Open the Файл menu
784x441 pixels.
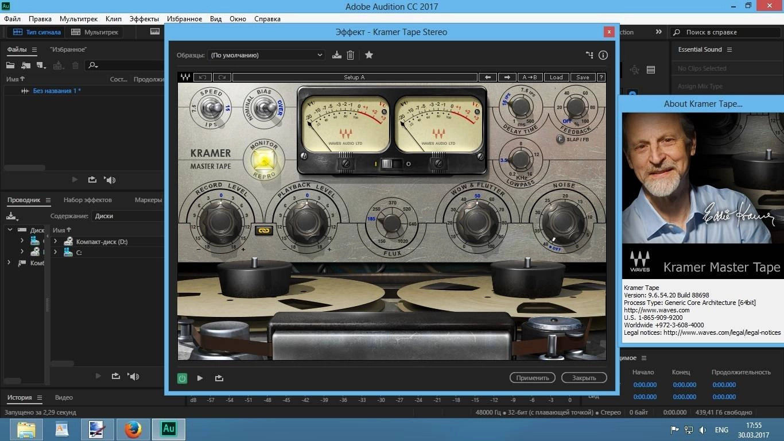pyautogui.click(x=12, y=18)
